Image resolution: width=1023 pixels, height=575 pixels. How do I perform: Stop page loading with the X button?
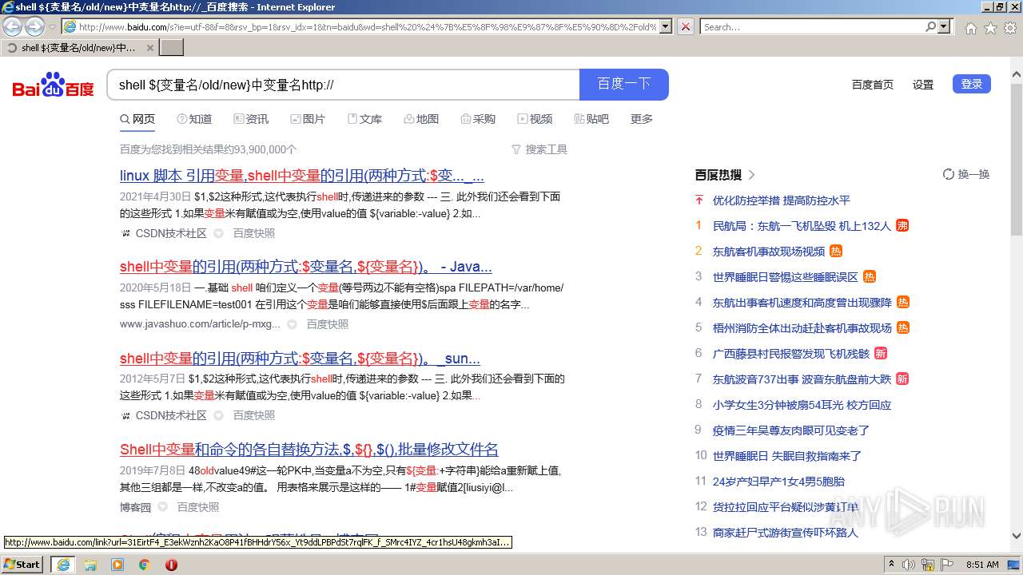(685, 27)
